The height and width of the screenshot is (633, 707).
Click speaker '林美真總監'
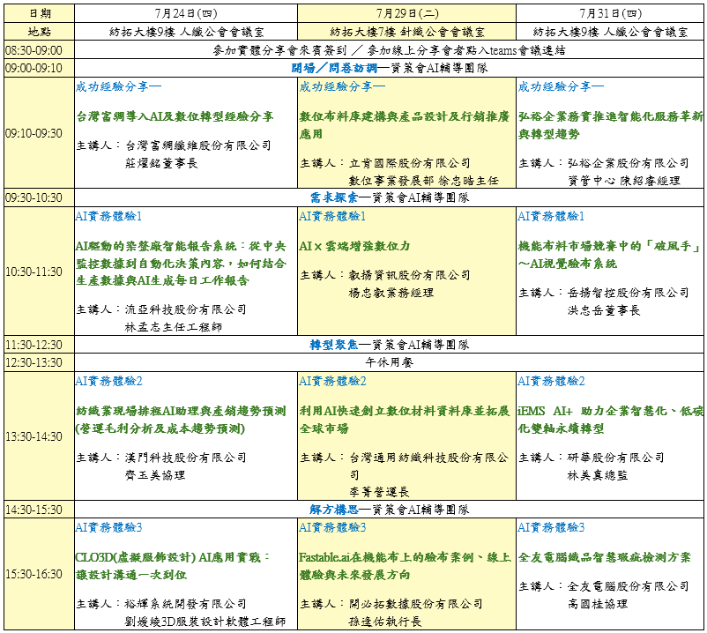coord(598,475)
